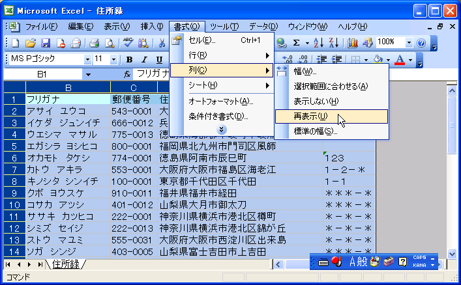Sort ascending with A-Z icon
This screenshot has width=461, height=285.
318,43
